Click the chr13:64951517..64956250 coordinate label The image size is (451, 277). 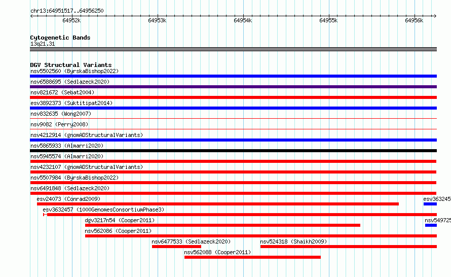coord(67,11)
